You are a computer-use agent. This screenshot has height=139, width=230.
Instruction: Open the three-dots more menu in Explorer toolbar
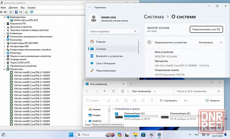click(x=186, y=100)
